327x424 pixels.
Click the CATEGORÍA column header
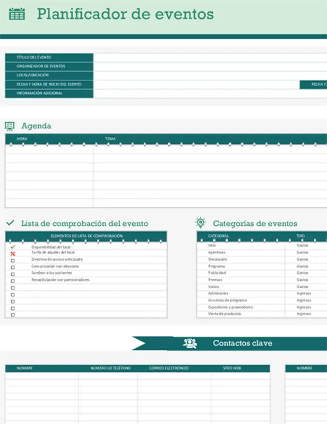point(219,236)
